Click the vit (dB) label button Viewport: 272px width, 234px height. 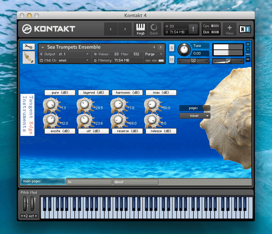coord(93,131)
